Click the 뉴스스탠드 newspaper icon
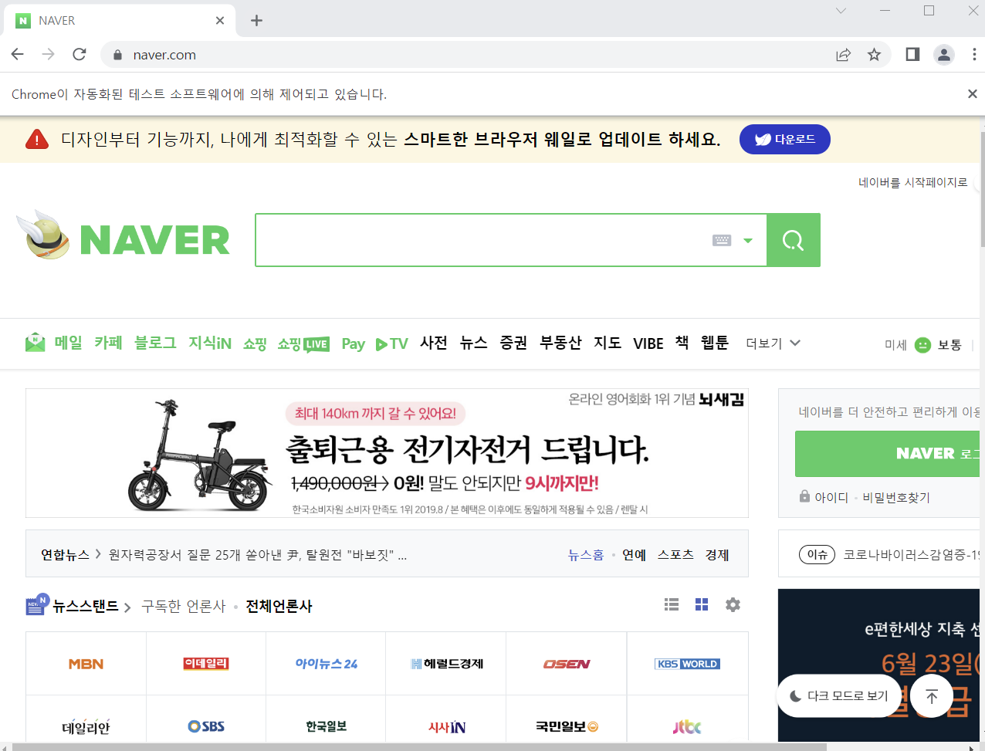 [x=37, y=605]
